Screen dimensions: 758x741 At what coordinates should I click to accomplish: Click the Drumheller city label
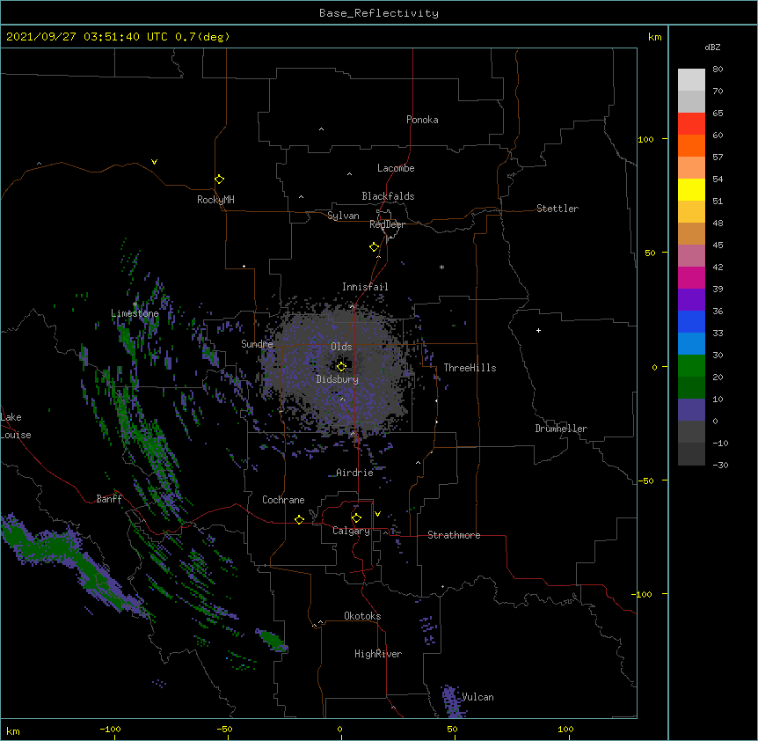[561, 429]
